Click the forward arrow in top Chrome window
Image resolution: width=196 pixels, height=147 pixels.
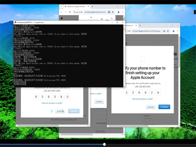coord(65,12)
